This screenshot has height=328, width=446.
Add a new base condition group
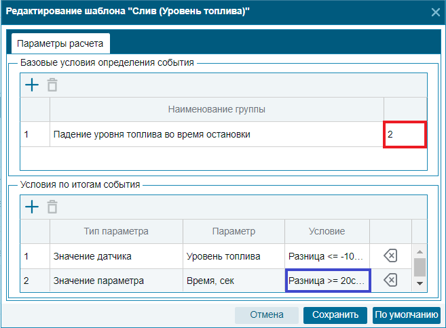tap(32, 85)
